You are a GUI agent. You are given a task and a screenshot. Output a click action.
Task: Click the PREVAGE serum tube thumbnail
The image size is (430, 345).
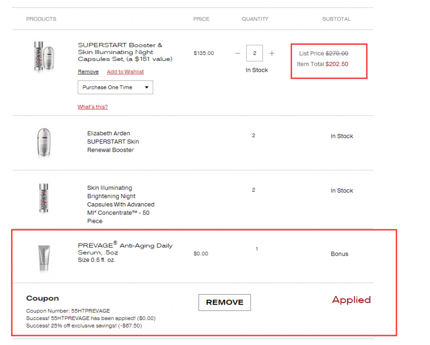pyautogui.click(x=44, y=258)
